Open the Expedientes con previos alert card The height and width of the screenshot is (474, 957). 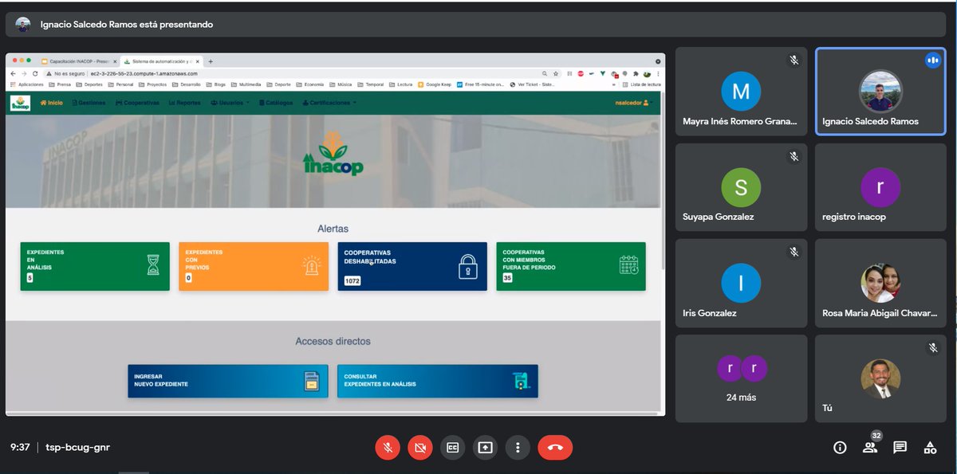(254, 266)
